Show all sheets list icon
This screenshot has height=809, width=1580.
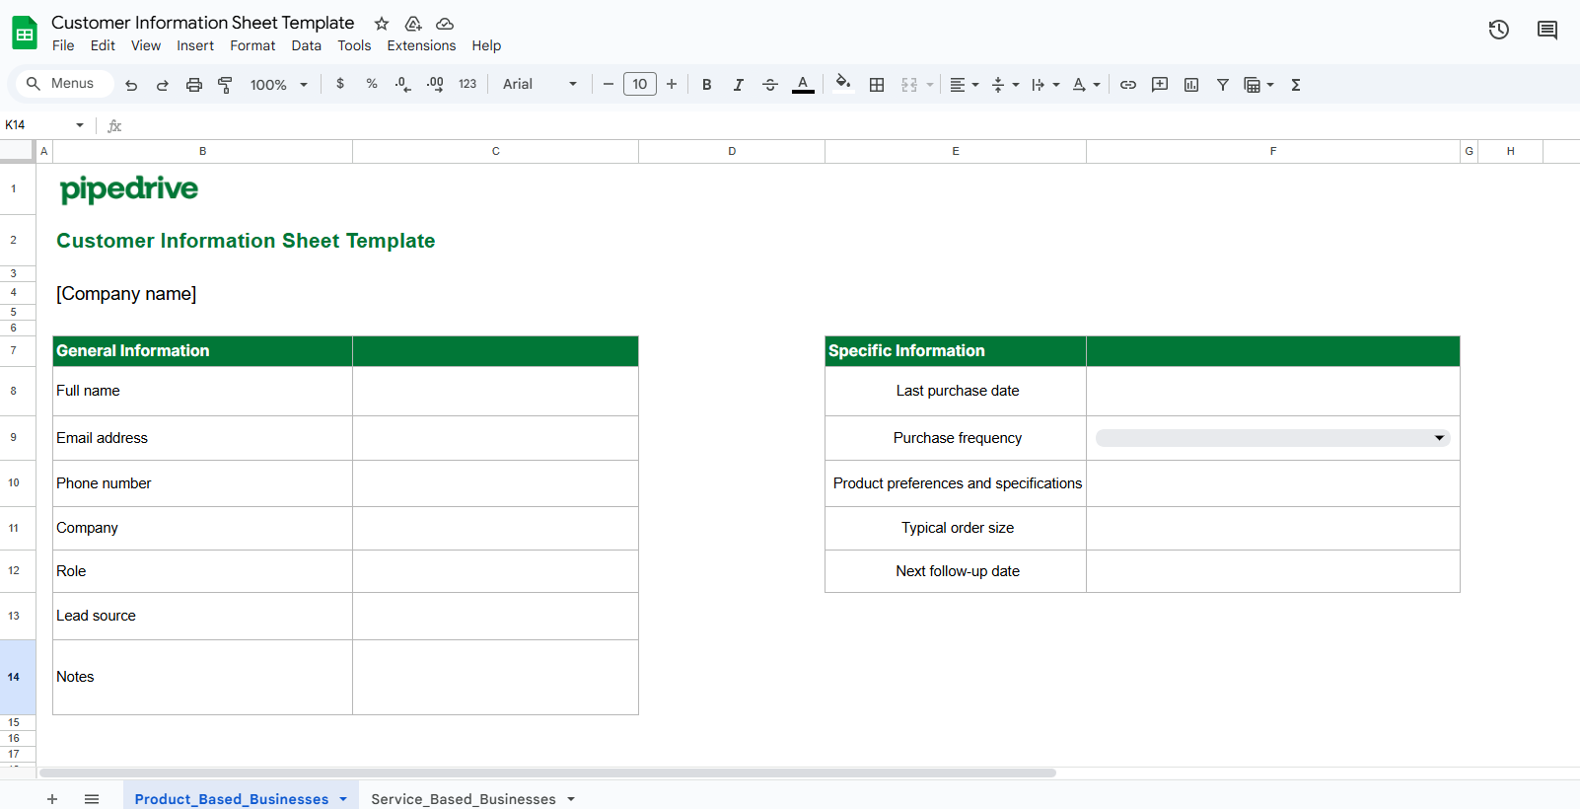[x=92, y=799]
